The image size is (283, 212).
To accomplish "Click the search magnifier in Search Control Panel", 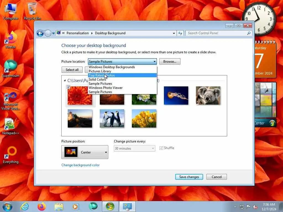I will (x=249, y=33).
